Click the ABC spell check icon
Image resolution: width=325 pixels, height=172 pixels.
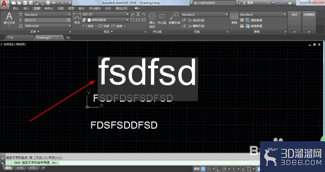[20, 15]
